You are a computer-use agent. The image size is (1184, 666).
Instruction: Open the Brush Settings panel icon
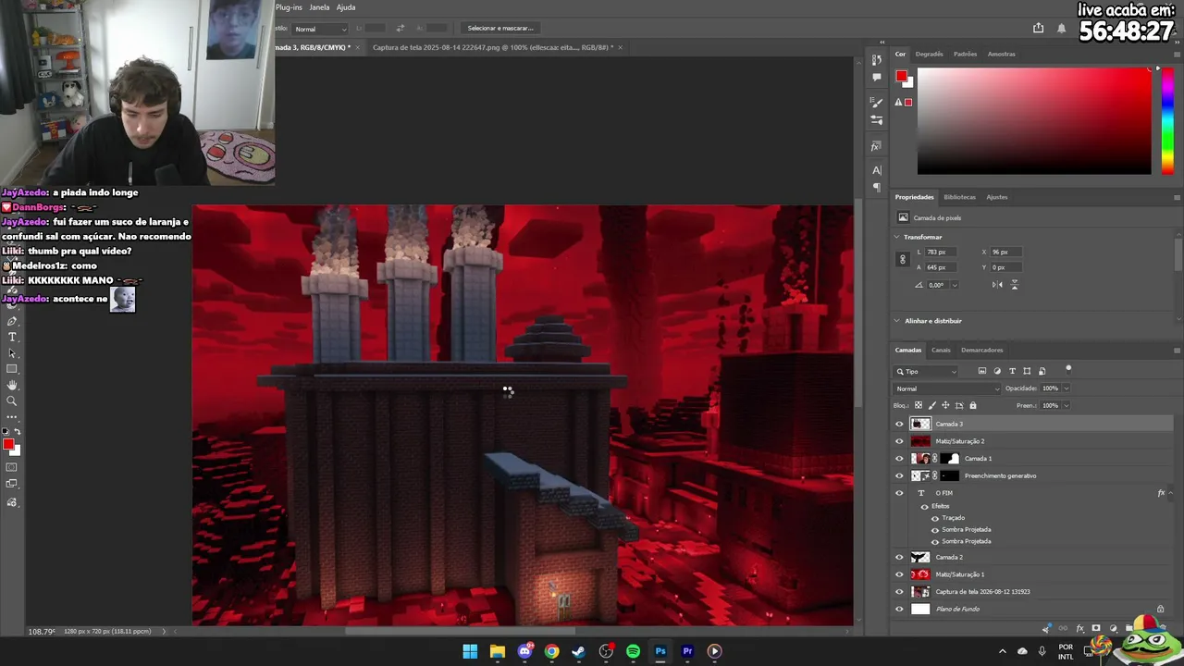coord(877,103)
